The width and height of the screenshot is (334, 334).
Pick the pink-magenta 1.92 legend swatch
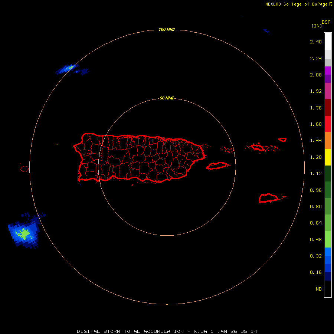tap(328, 91)
